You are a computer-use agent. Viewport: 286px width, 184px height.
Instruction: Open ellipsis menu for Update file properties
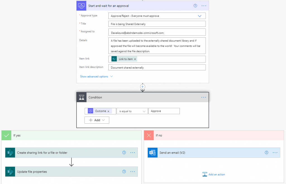(132, 172)
